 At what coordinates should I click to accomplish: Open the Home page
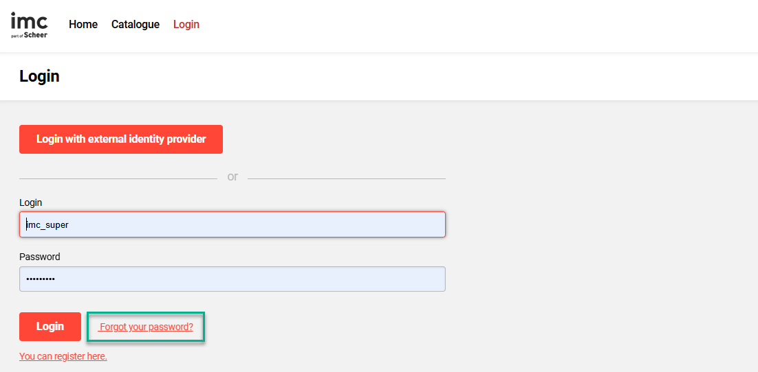(x=83, y=25)
